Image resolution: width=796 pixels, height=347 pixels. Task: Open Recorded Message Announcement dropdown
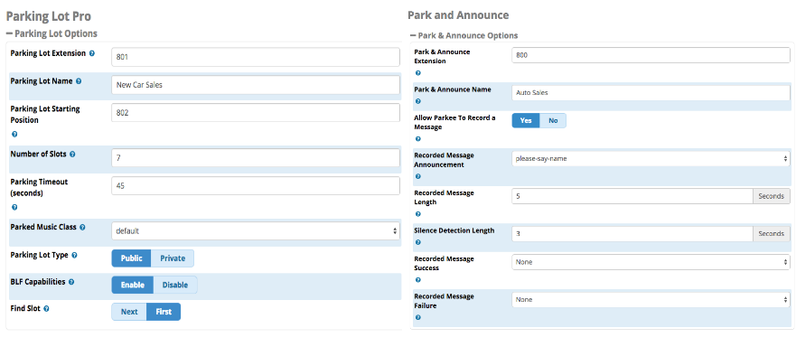(651, 158)
